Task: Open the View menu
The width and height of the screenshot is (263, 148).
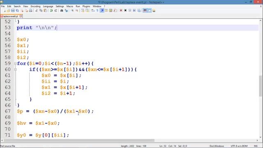Action: click(25, 6)
